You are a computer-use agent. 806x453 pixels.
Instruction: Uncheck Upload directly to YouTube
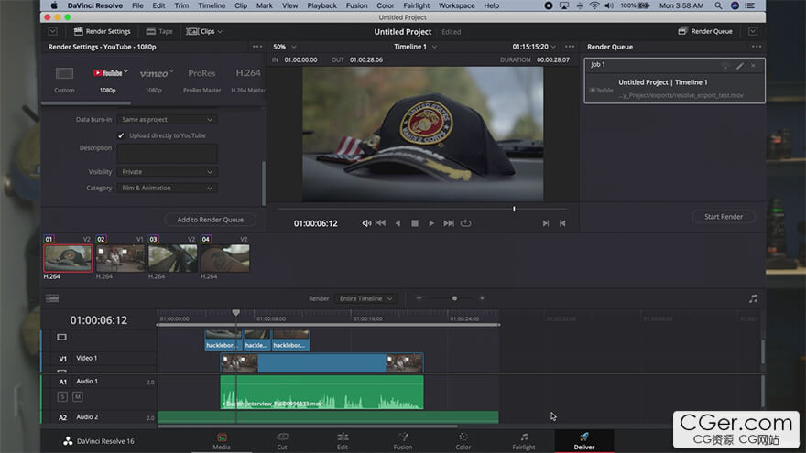point(121,135)
